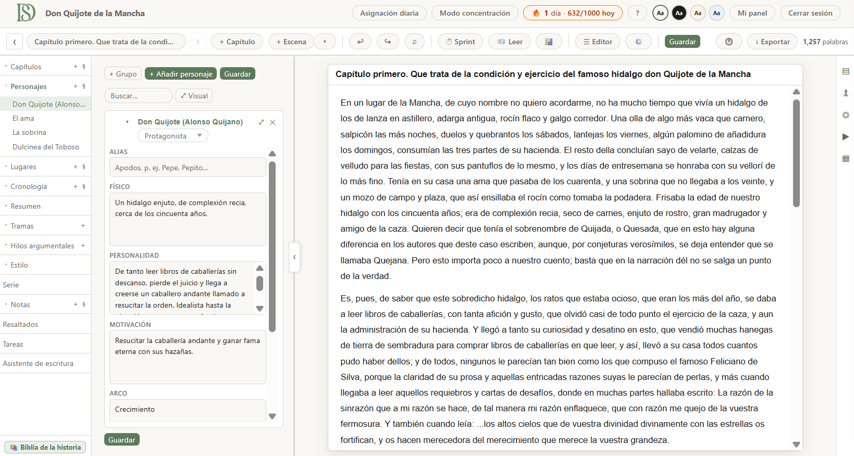The image size is (854, 456).
Task: Click the Alias apodos input field
Action: click(188, 168)
